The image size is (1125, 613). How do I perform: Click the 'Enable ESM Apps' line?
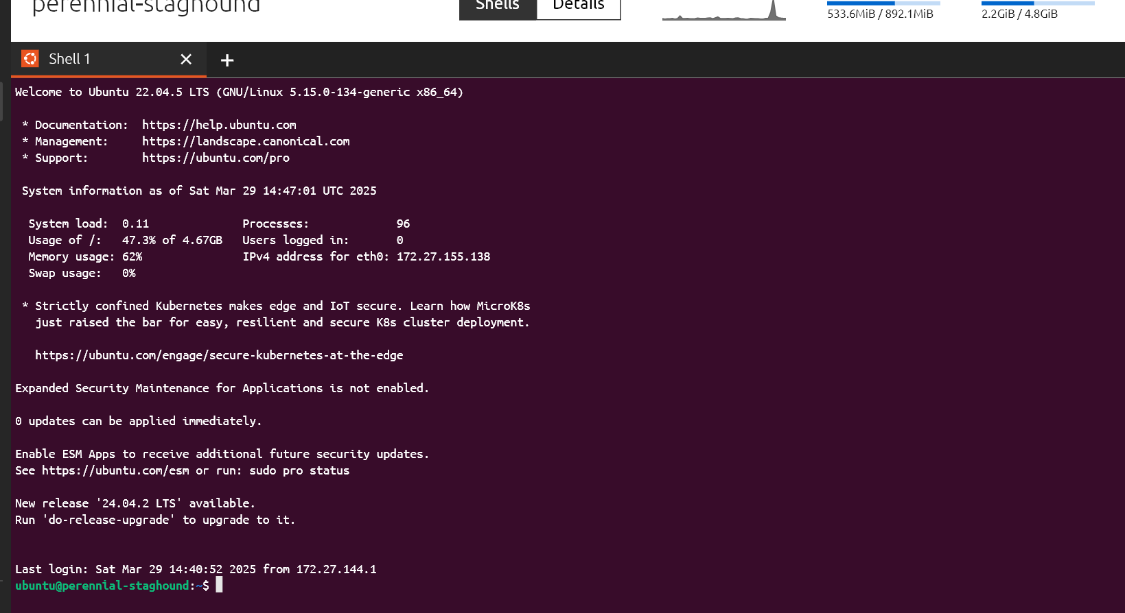pyautogui.click(x=222, y=454)
